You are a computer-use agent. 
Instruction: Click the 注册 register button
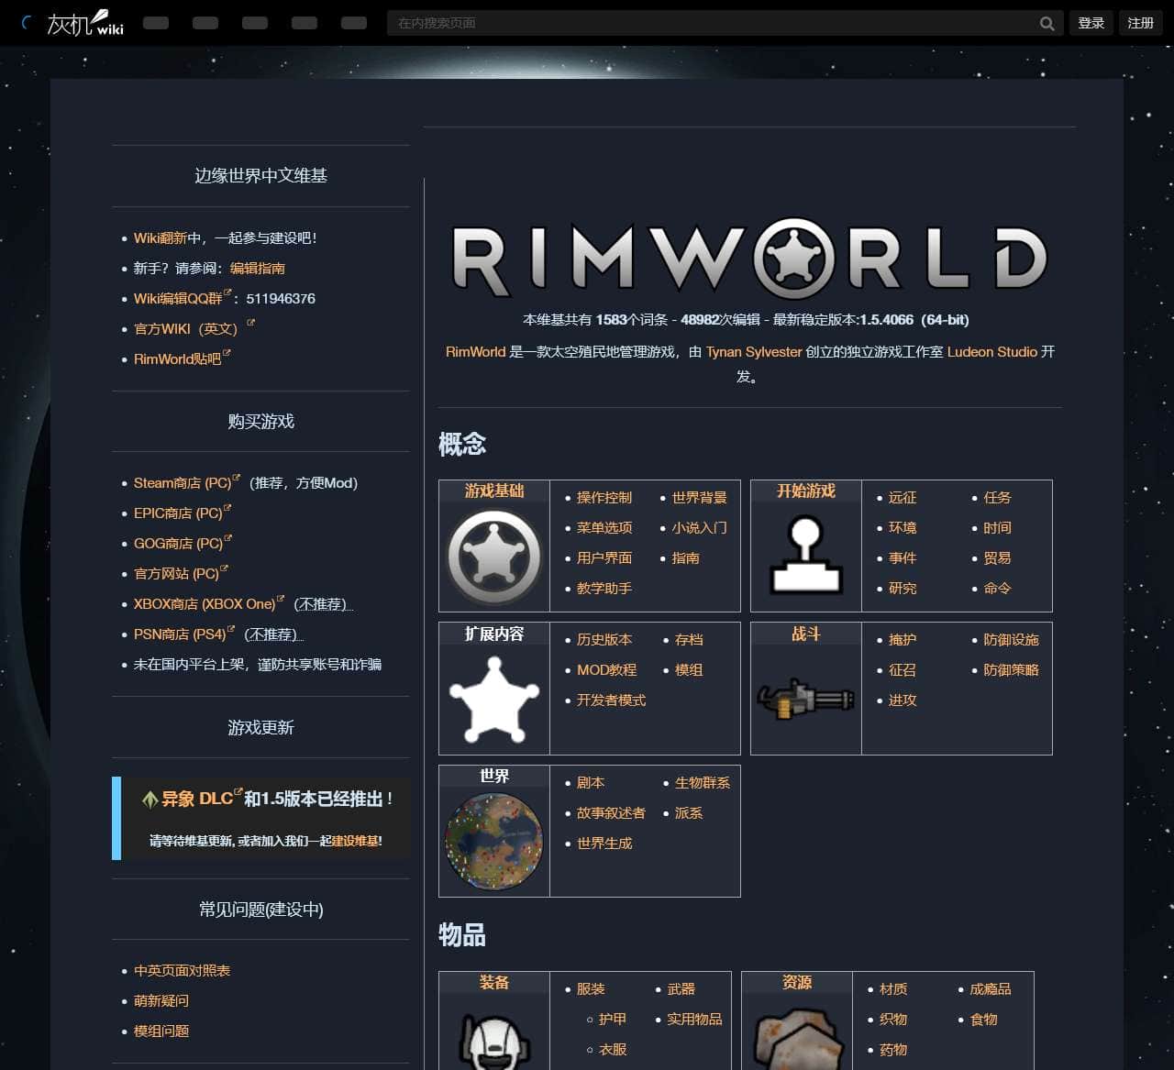1140,23
